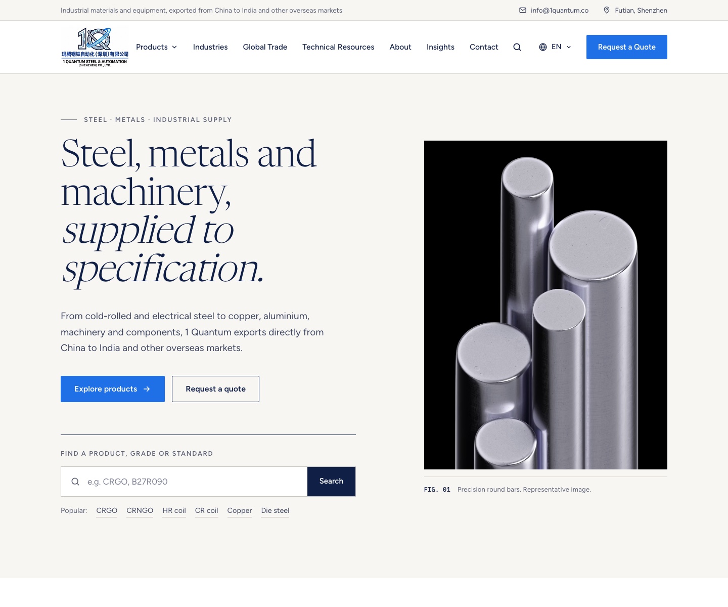Select the Die steel popular link

click(x=276, y=511)
